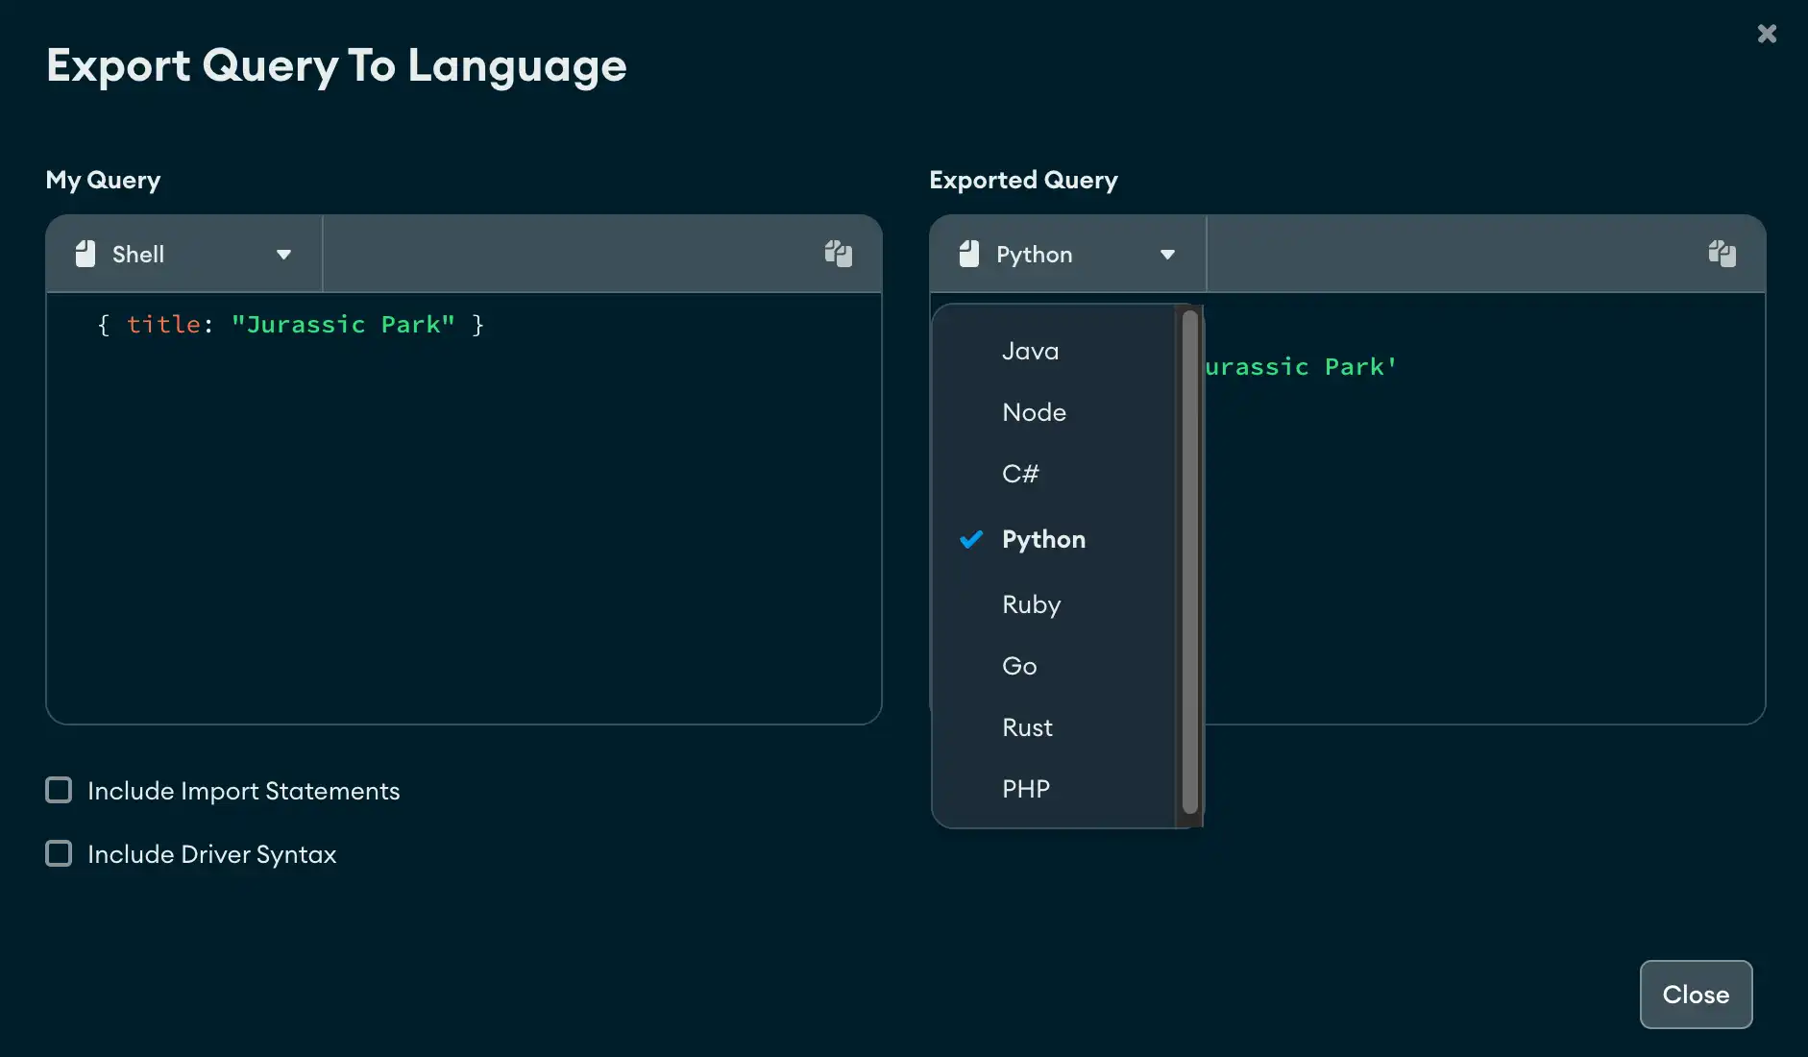
Task: Select Java as export language
Action: tap(1030, 351)
